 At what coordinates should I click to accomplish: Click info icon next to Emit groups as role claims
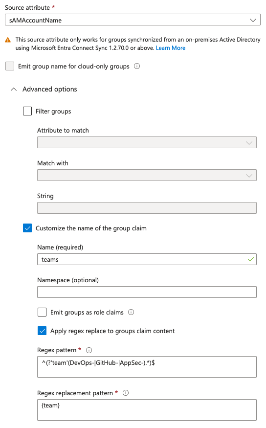pos(131,312)
